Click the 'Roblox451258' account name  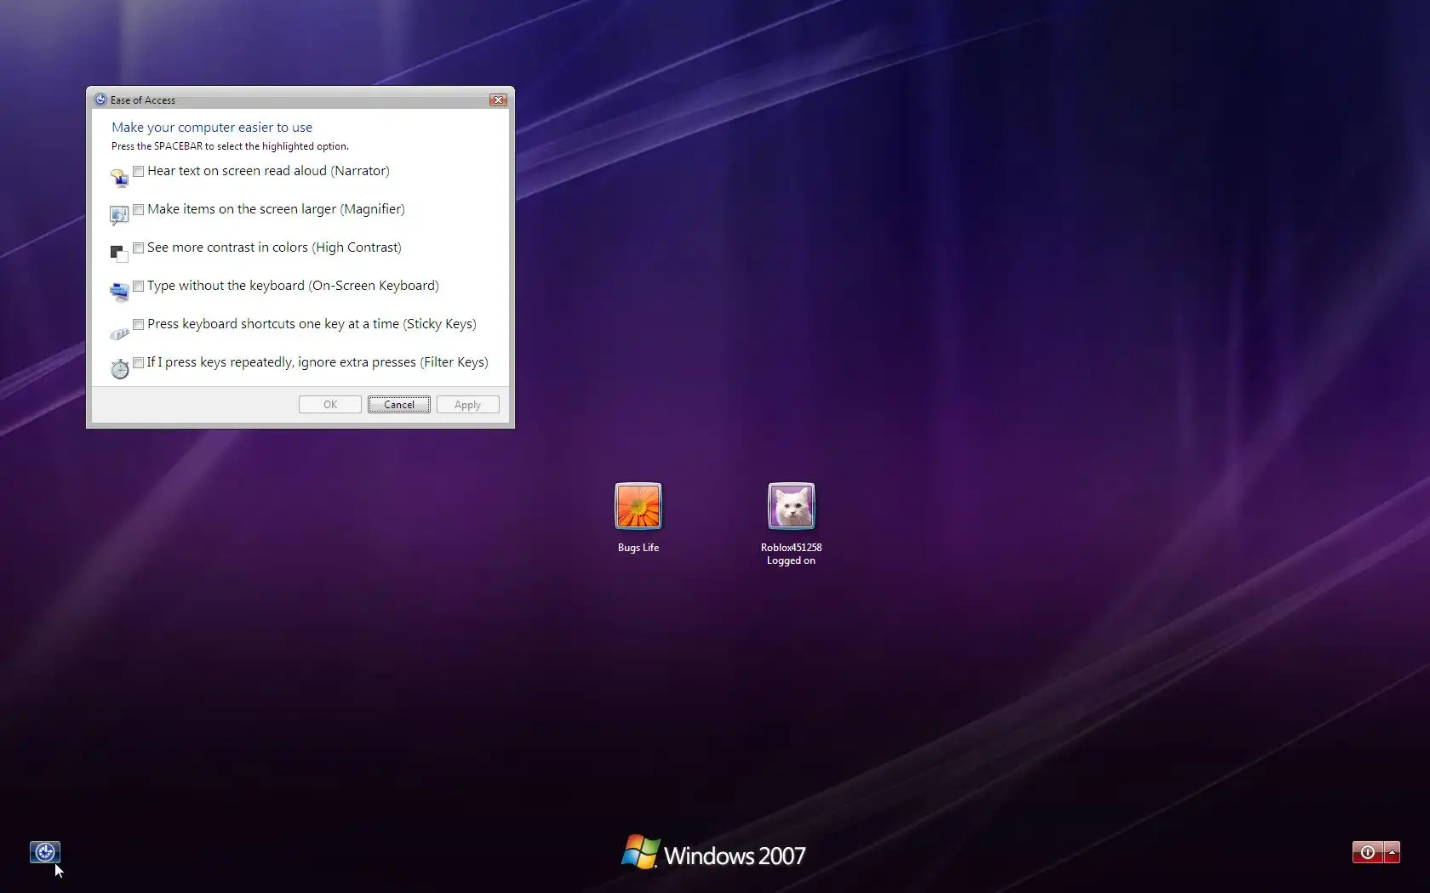coord(792,548)
